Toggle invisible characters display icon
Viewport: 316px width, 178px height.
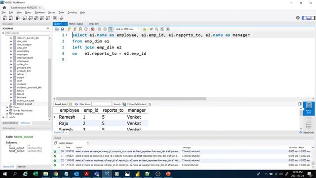(x=162, y=29)
